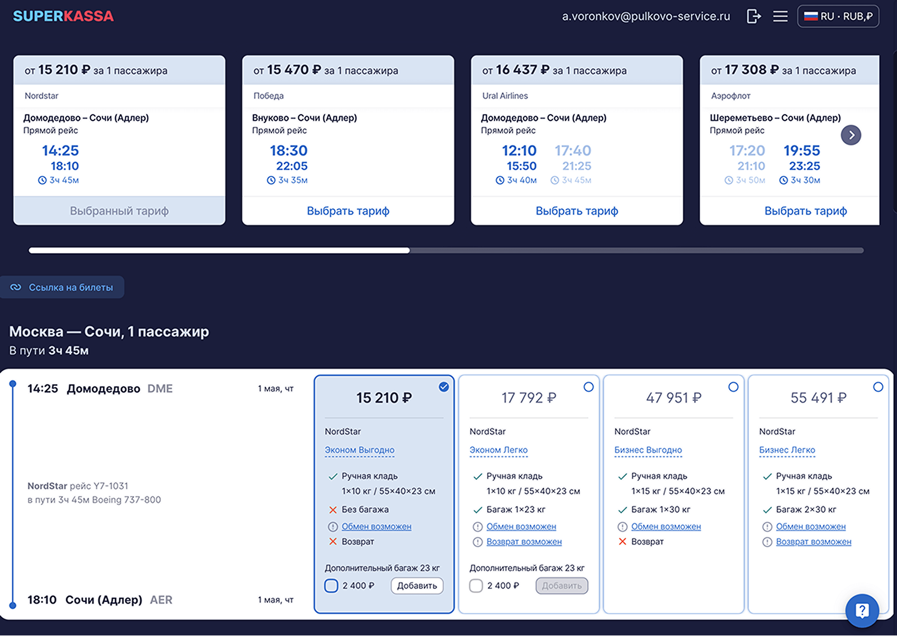
Task: Click the SUPERKASSA logo
Action: pos(63,16)
